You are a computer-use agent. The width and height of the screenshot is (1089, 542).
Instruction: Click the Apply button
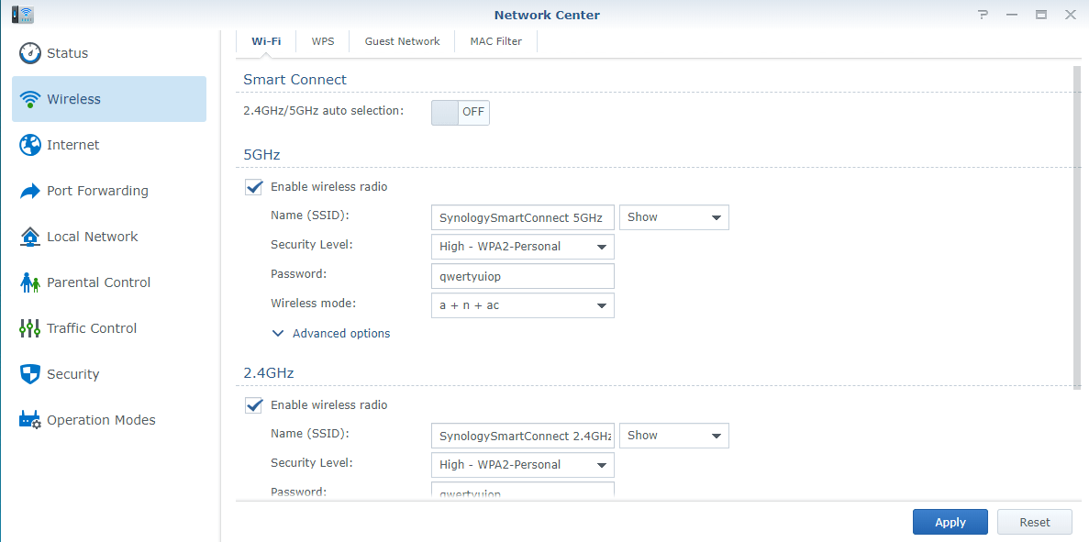(x=950, y=522)
